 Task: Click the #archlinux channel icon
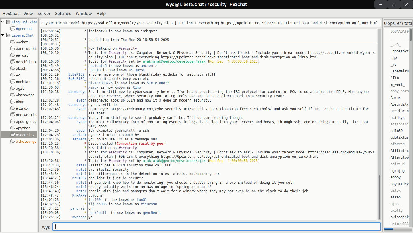pos(12,62)
